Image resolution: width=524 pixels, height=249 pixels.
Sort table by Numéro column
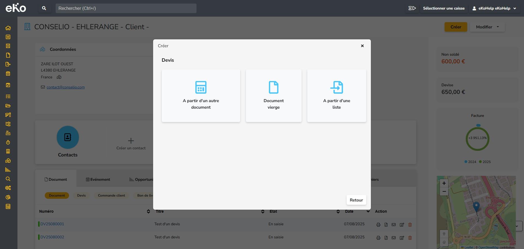[148, 211]
